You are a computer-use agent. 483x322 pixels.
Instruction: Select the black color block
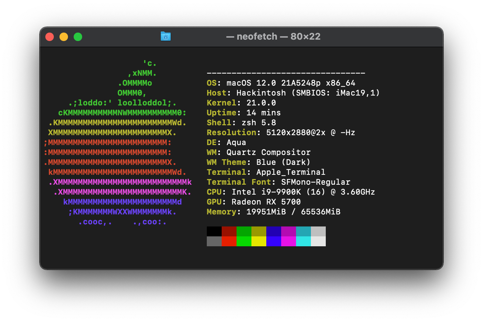pyautogui.click(x=214, y=231)
